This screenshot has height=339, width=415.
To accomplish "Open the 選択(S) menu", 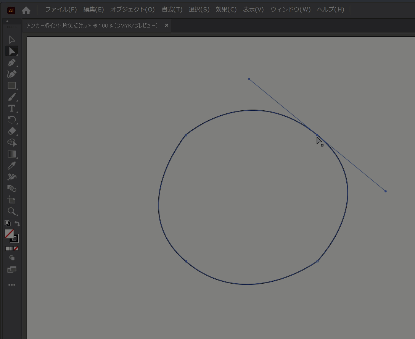I will [199, 10].
